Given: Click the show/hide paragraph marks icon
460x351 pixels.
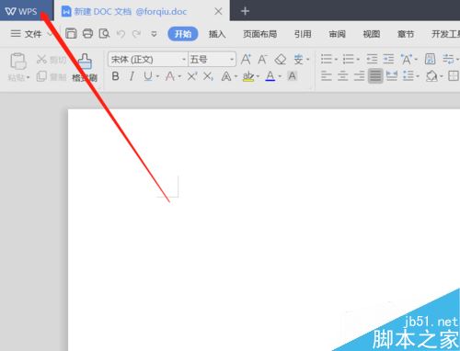Looking at the screenshot, I should click(x=448, y=59).
